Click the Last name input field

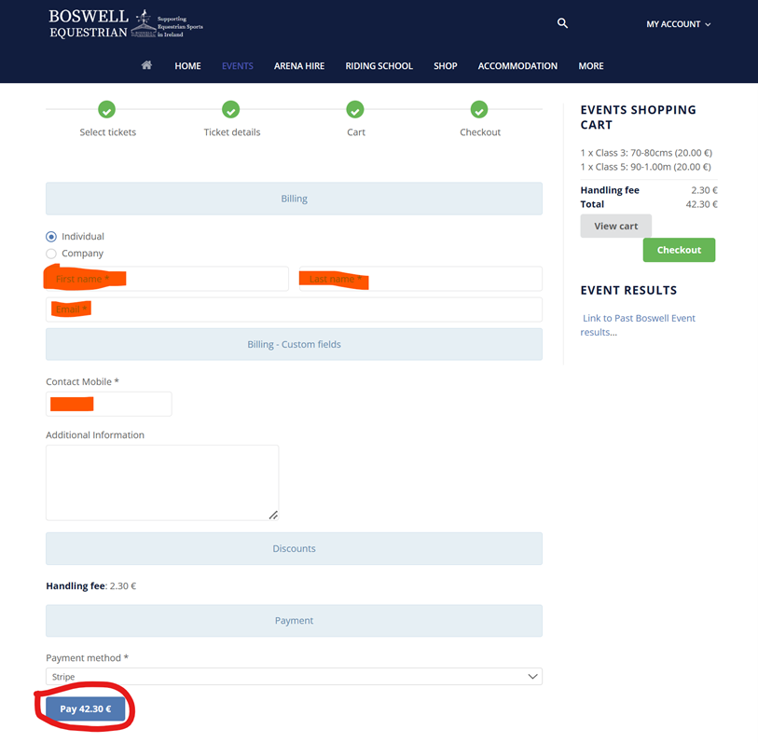tap(420, 279)
